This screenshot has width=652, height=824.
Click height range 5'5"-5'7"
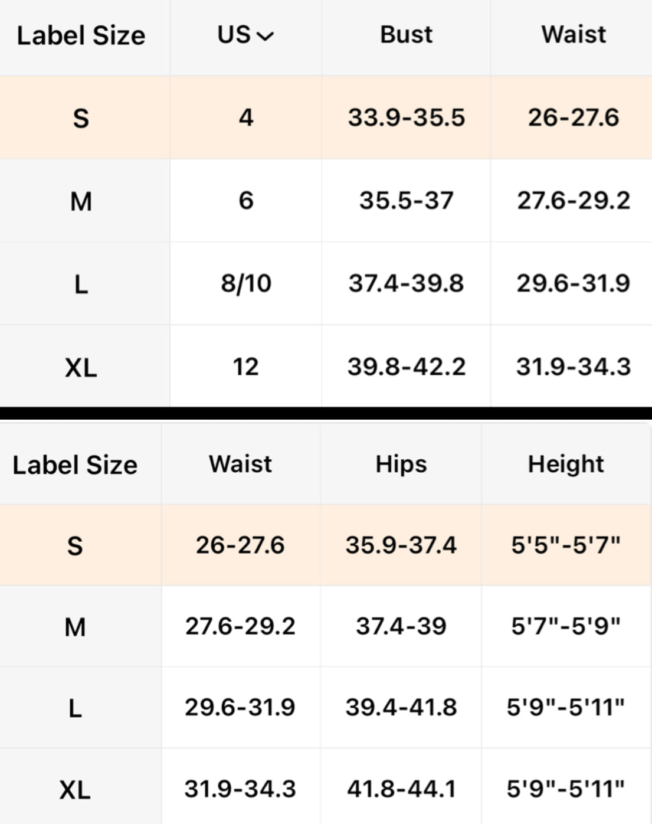click(566, 545)
